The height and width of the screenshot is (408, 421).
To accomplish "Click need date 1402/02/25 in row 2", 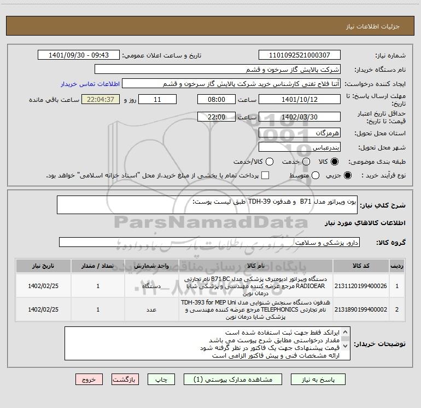I will pos(43,309).
